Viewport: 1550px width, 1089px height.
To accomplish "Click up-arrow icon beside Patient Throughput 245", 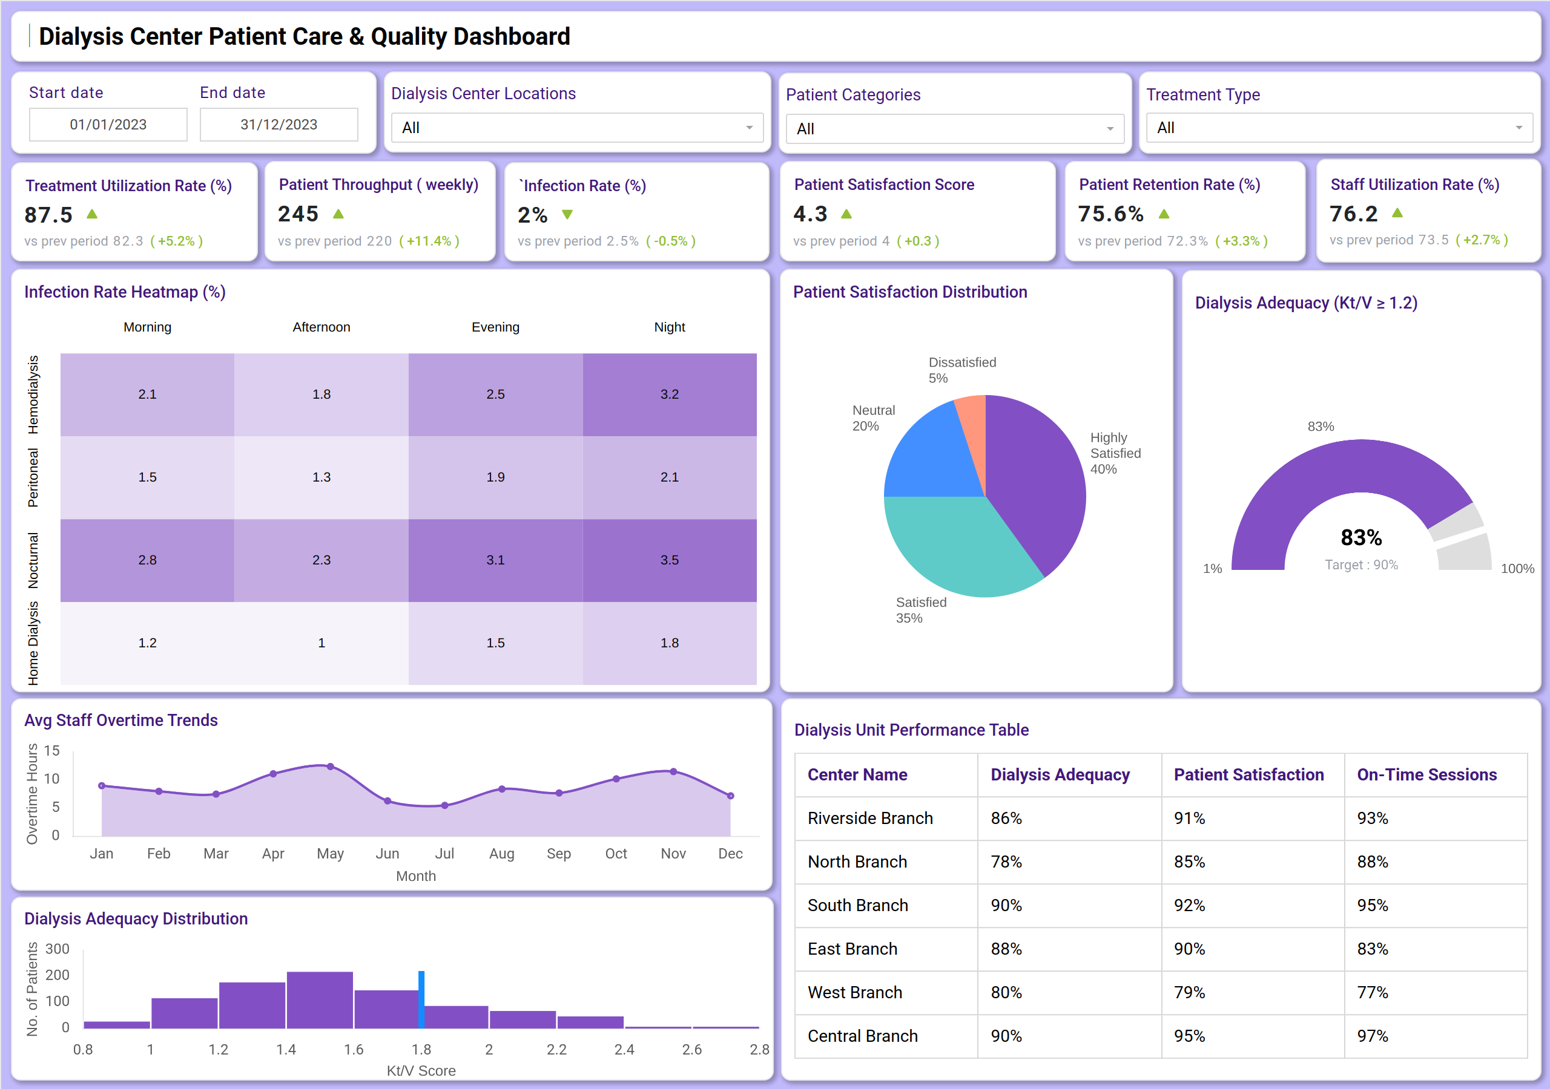I will coord(339,214).
